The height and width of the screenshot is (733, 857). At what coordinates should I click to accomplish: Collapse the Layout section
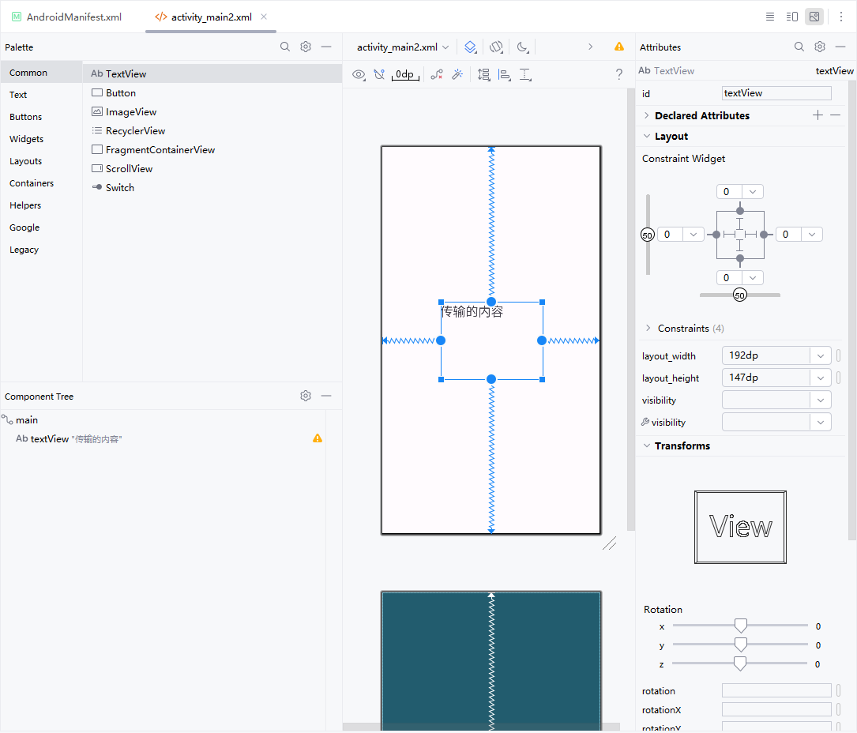click(x=647, y=136)
